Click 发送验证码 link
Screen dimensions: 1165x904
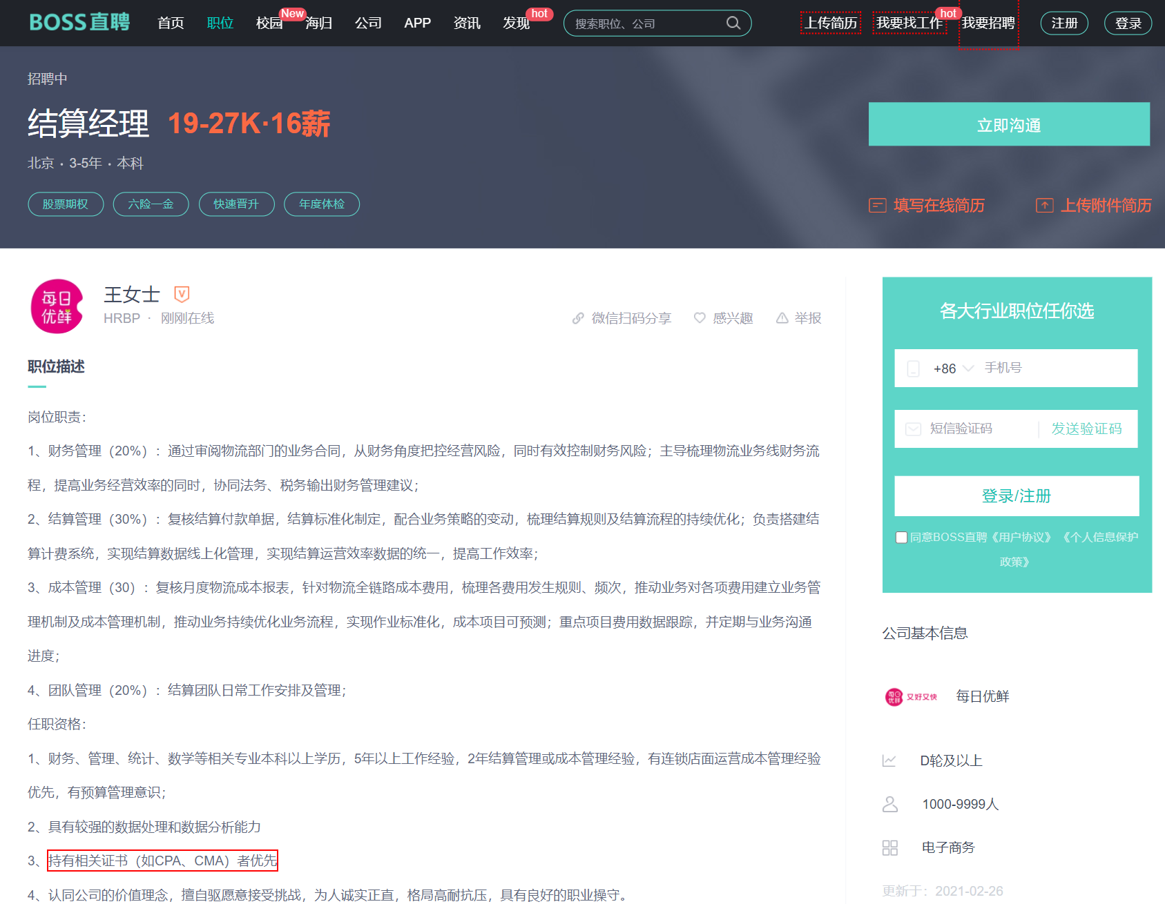pos(1086,429)
